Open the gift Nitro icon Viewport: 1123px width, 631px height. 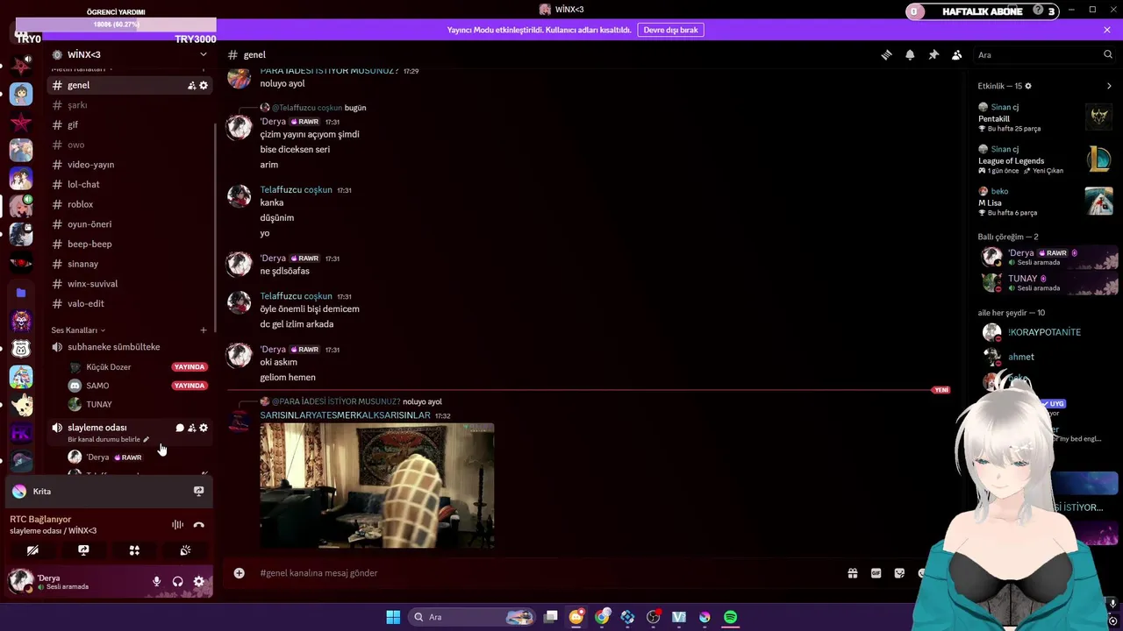pos(852,573)
